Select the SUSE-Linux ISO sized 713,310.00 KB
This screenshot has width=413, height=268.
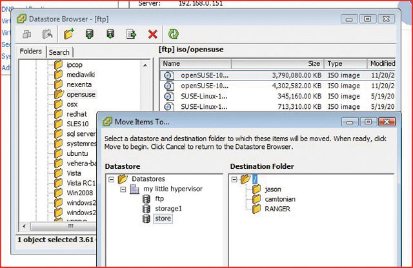click(277, 107)
